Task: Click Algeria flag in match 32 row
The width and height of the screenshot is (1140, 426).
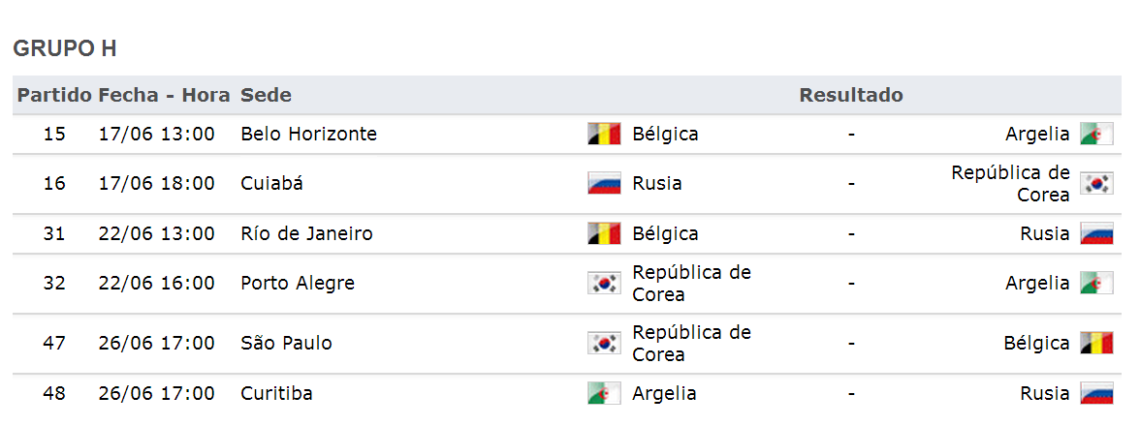Action: click(1096, 283)
